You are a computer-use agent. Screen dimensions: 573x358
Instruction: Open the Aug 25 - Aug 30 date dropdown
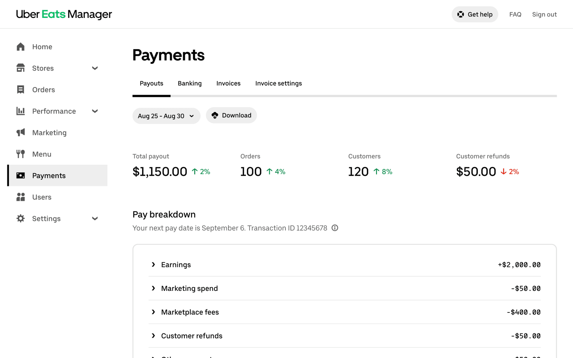(166, 116)
